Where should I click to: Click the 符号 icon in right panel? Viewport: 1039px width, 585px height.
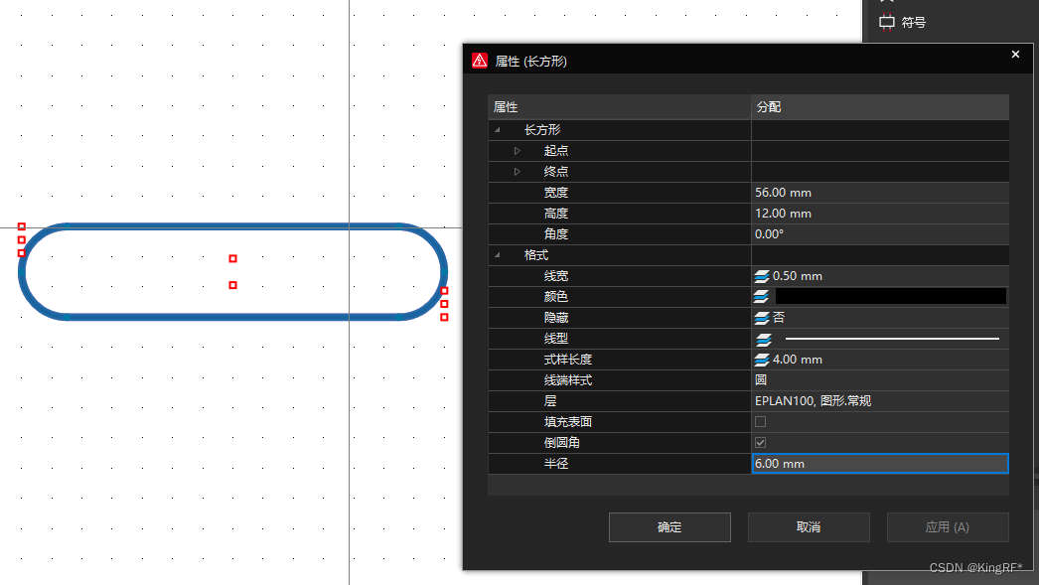coord(887,23)
